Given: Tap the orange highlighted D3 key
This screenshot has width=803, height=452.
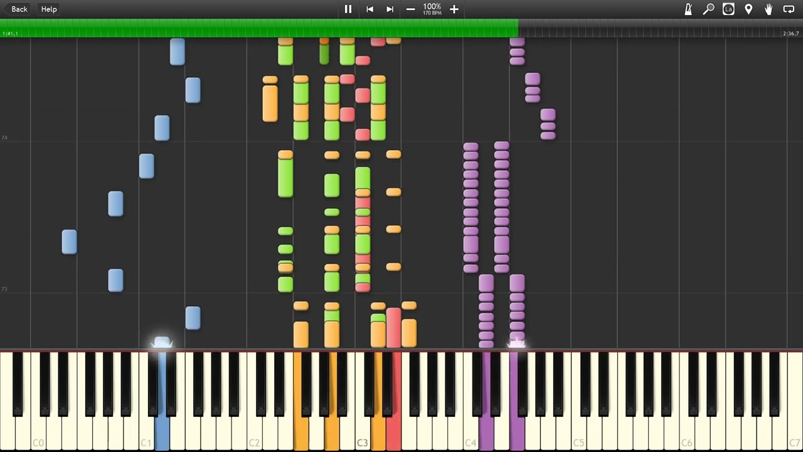Looking at the screenshot, I should 378,433.
